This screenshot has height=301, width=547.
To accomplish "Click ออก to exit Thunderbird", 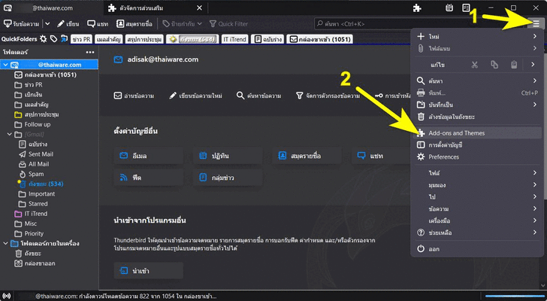I will (477, 249).
